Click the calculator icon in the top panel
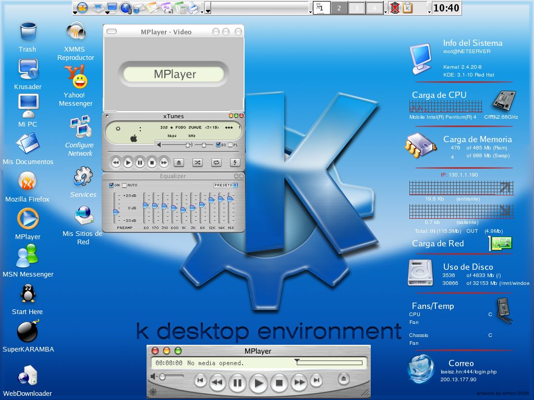The width and height of the screenshot is (534, 400). click(x=180, y=7)
